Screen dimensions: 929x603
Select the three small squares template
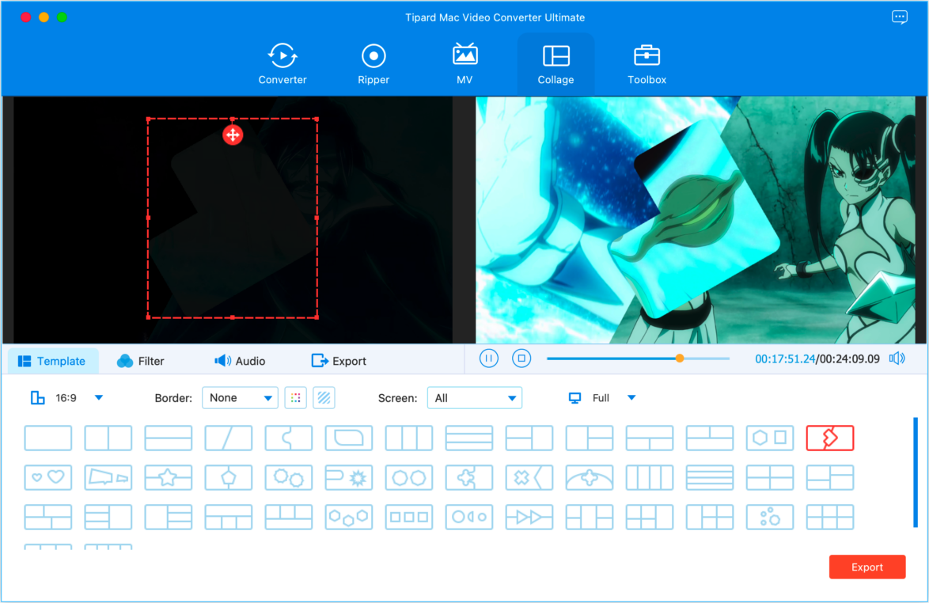409,517
